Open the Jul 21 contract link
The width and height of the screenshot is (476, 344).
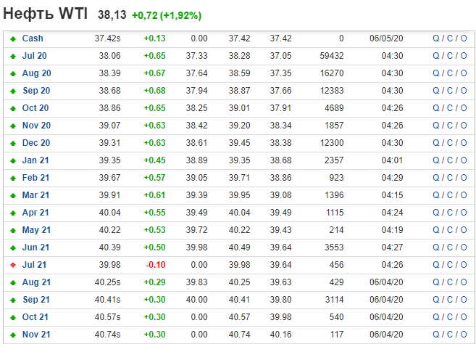tap(34, 265)
